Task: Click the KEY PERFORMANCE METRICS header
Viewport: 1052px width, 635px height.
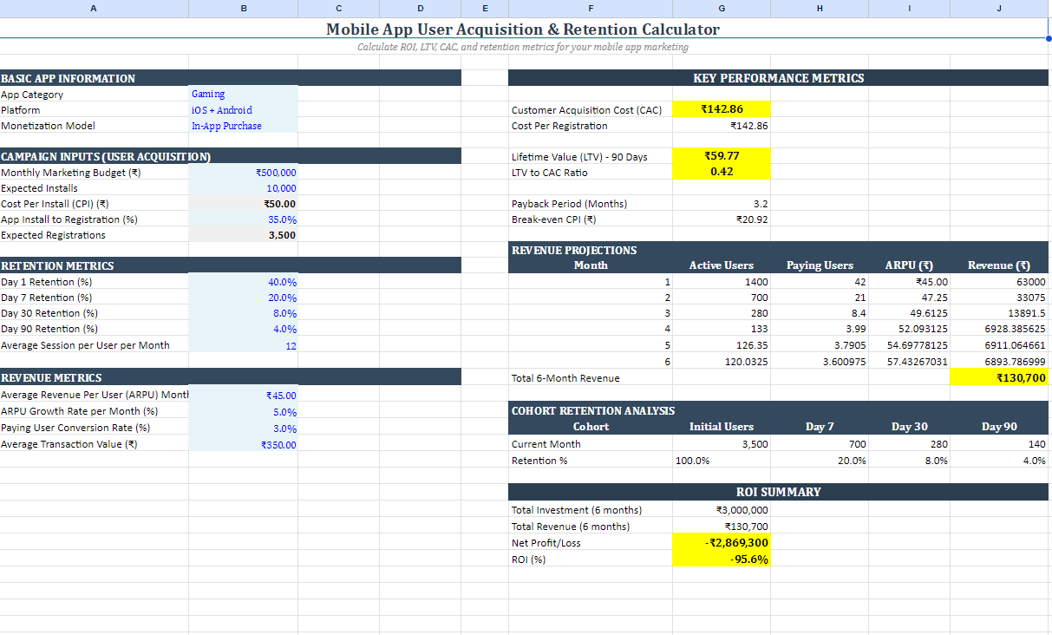Action: pos(778,78)
